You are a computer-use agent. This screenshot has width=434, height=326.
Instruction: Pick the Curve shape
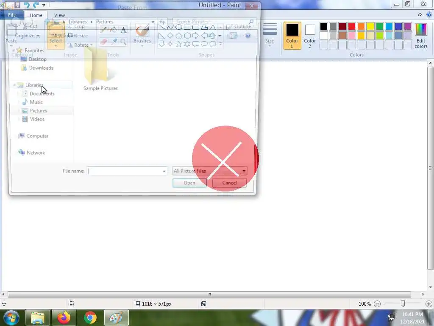pos(170,27)
